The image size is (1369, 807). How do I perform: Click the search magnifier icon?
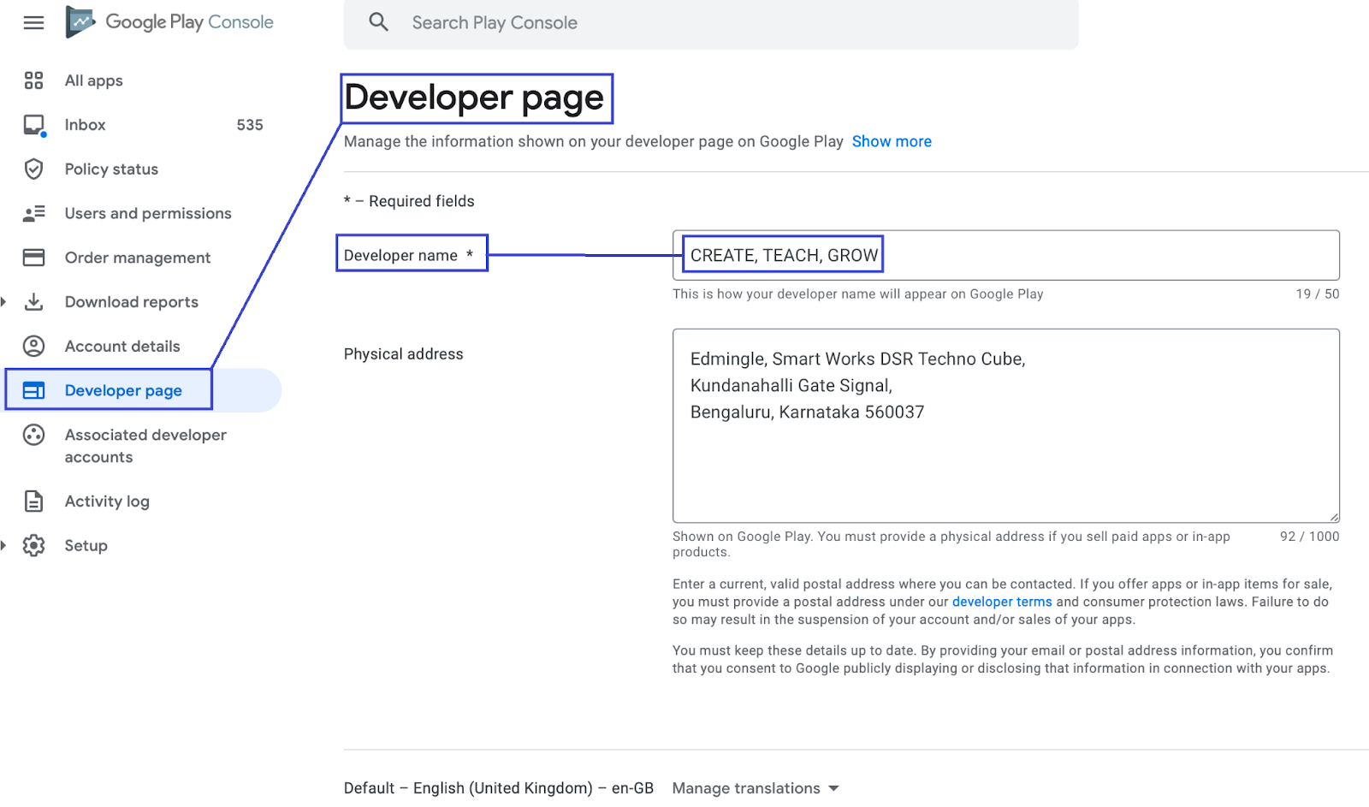tap(378, 22)
